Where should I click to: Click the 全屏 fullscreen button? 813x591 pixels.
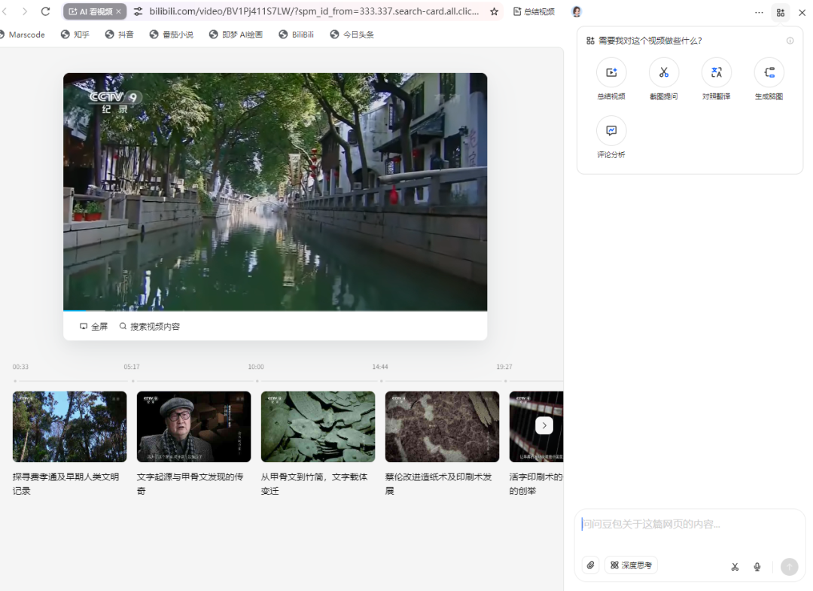pyautogui.click(x=94, y=327)
